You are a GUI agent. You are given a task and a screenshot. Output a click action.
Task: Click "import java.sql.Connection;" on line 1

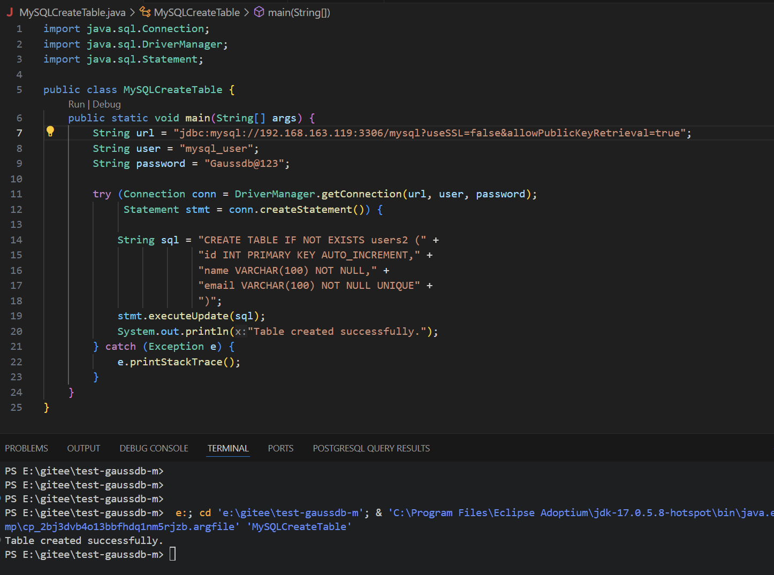[126, 28]
